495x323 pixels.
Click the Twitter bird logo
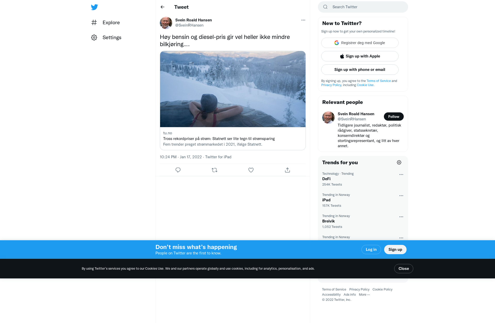[94, 7]
